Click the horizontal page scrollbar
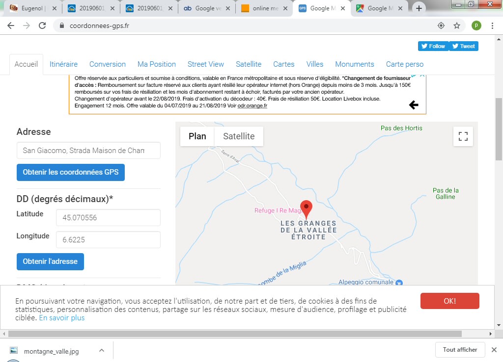The image size is (503, 362). pos(235,334)
